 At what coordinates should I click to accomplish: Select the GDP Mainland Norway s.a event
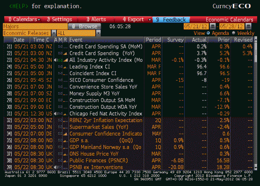coord(105,147)
